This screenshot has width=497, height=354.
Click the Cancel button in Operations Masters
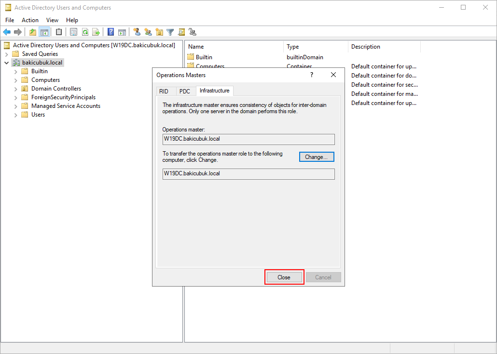pos(323,277)
